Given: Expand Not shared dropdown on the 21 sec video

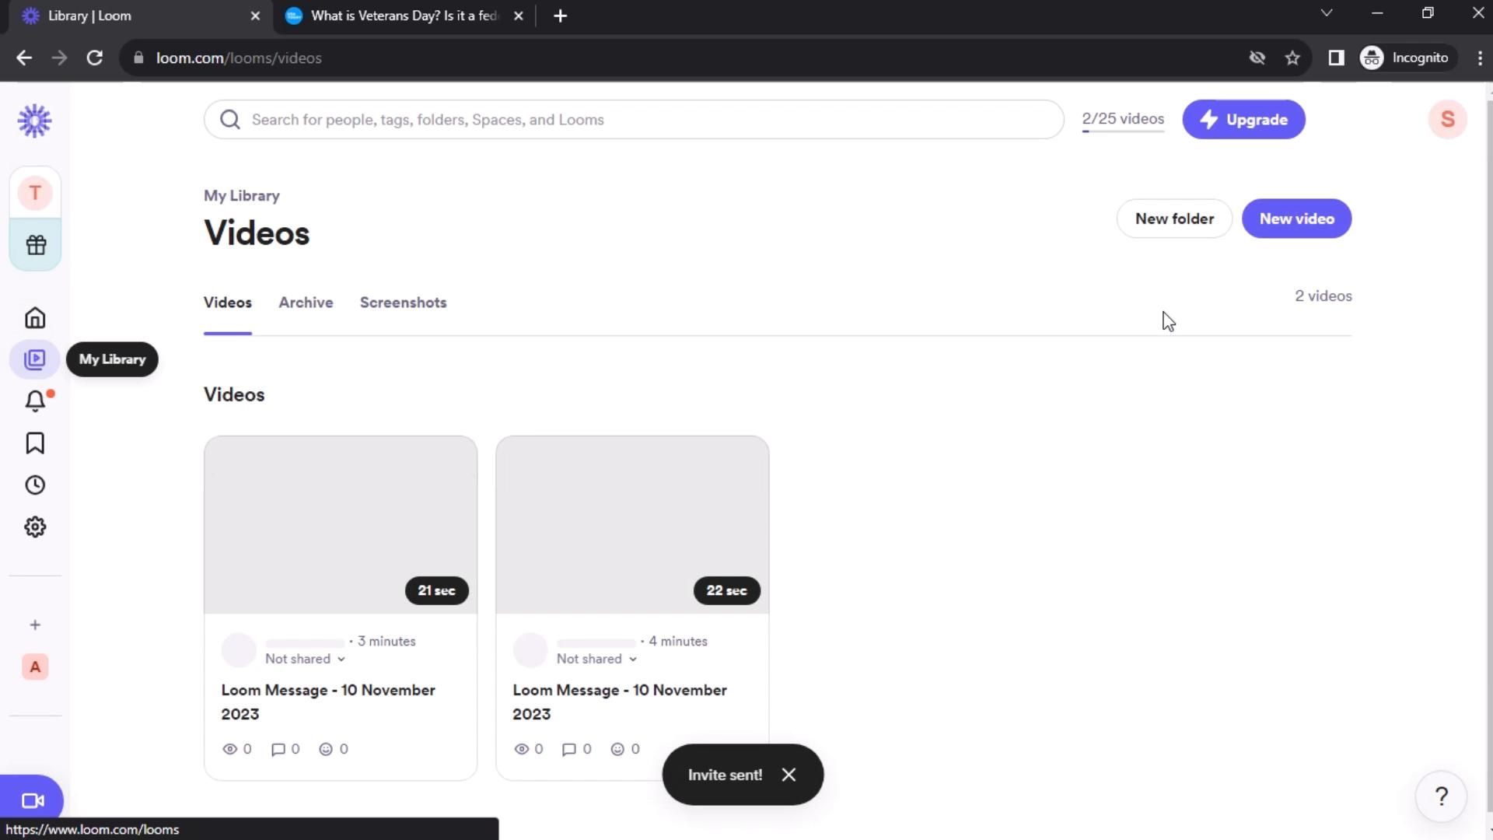Looking at the screenshot, I should click(305, 659).
